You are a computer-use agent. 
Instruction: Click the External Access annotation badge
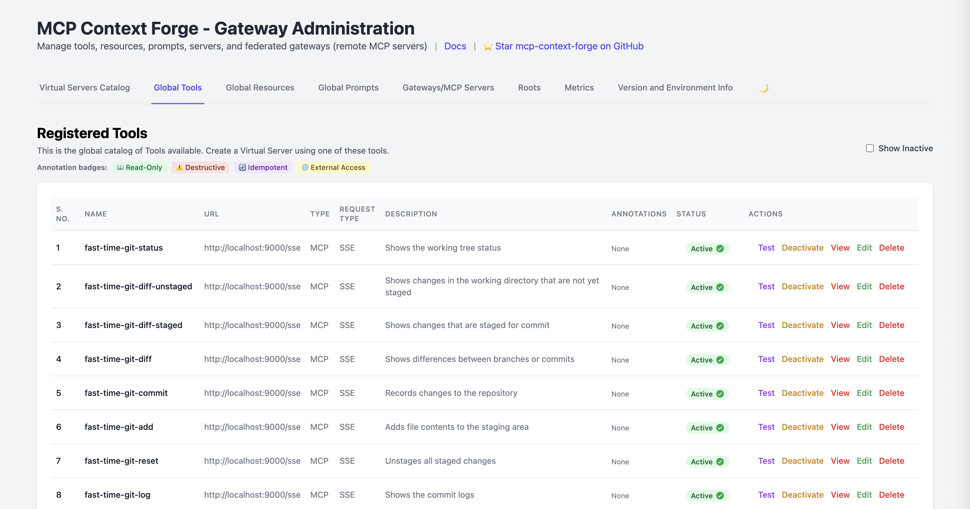(x=333, y=167)
